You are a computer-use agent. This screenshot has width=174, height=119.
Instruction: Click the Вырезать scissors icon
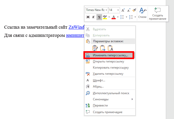[x=88, y=29]
